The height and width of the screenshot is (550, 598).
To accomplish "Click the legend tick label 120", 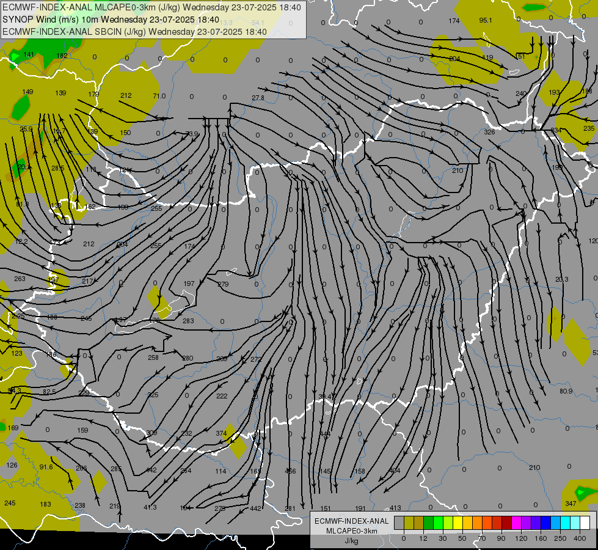I will pos(521,538).
